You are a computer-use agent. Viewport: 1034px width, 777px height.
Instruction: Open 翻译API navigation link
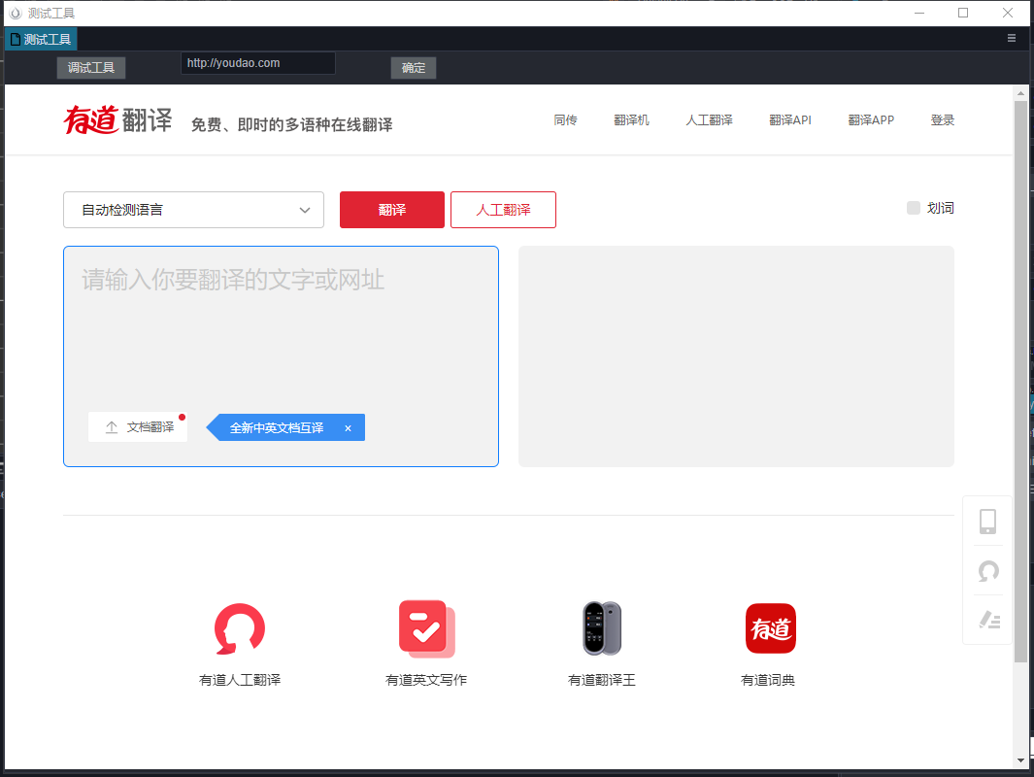pyautogui.click(x=790, y=120)
